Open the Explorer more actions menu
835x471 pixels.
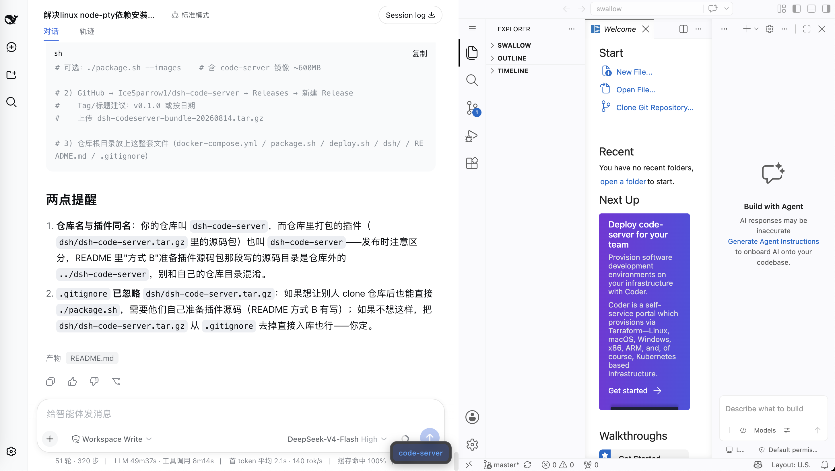(572, 29)
